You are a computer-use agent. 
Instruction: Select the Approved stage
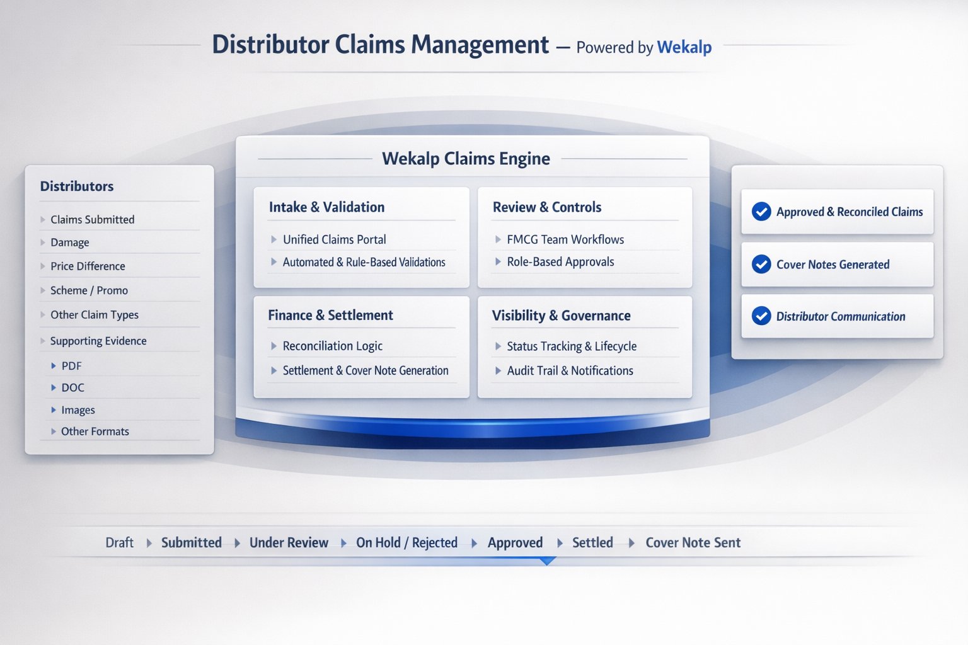(515, 543)
